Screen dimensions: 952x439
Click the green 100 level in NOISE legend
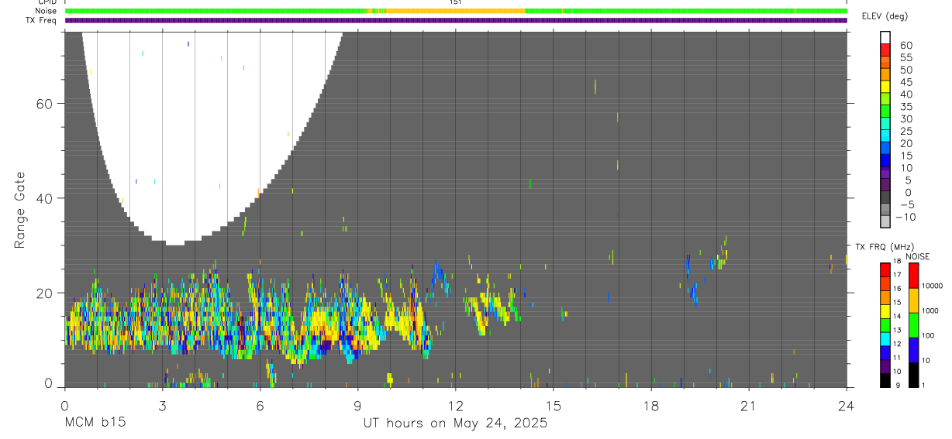914,324
